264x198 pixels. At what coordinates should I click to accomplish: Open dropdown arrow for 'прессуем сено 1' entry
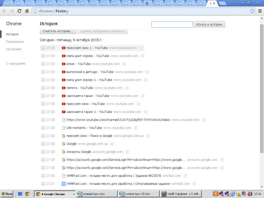[x=141, y=48]
